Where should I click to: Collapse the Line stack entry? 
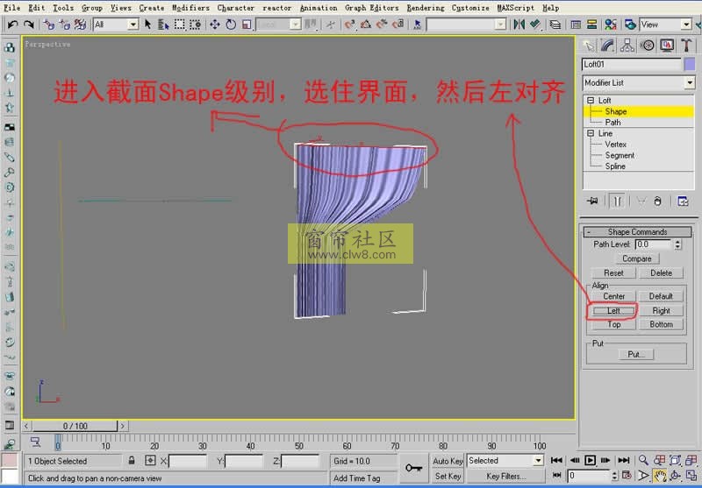[x=591, y=133]
